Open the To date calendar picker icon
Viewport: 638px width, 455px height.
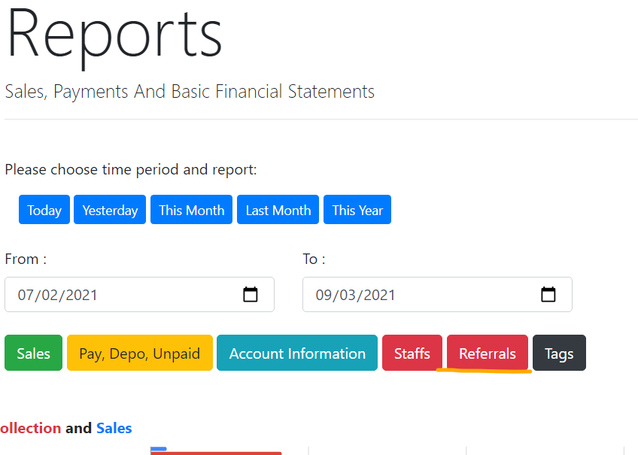[548, 294]
